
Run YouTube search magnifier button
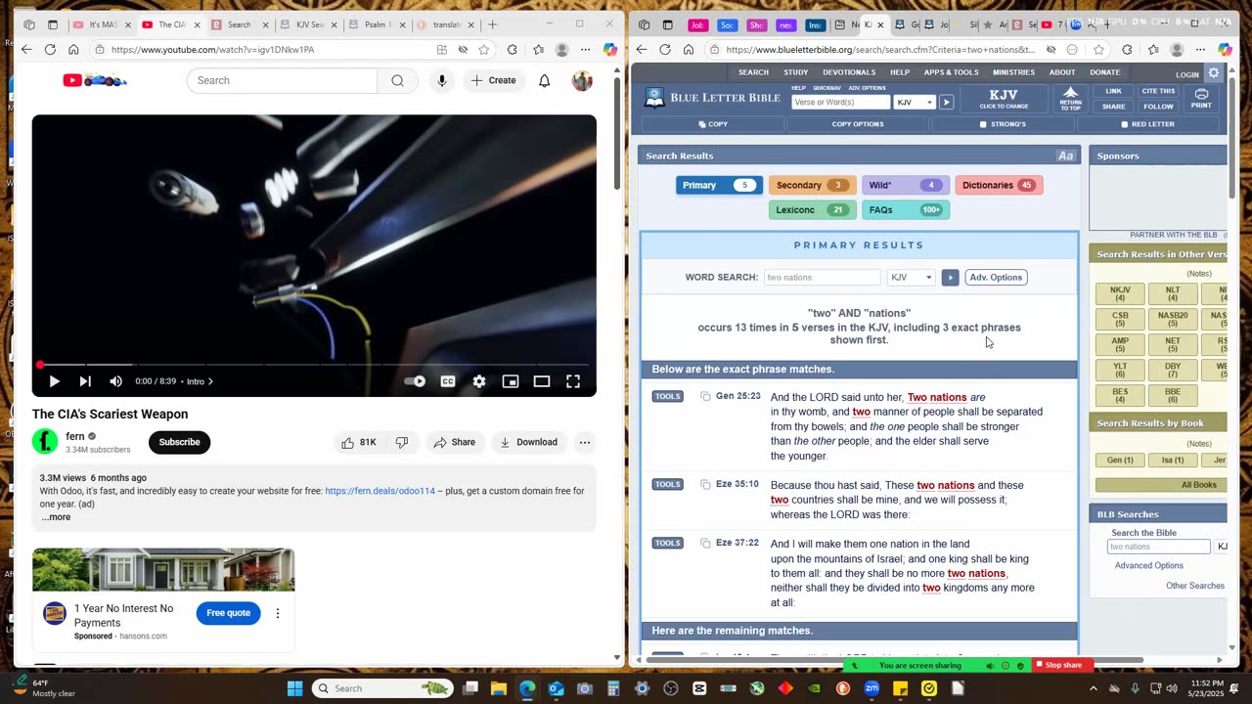tap(397, 80)
